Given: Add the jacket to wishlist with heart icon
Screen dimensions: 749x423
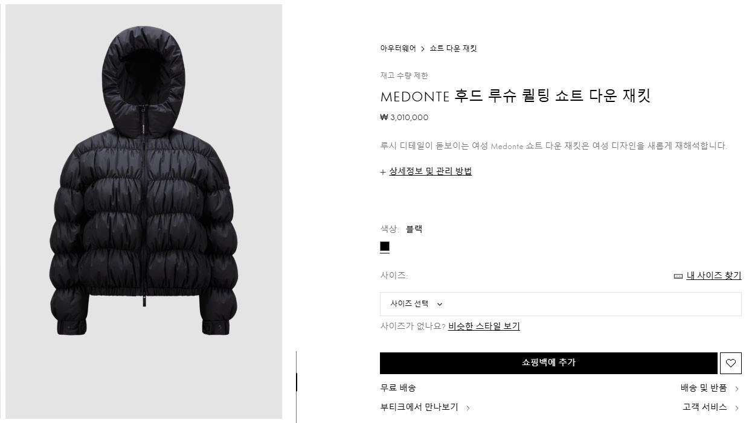Looking at the screenshot, I should [730, 363].
